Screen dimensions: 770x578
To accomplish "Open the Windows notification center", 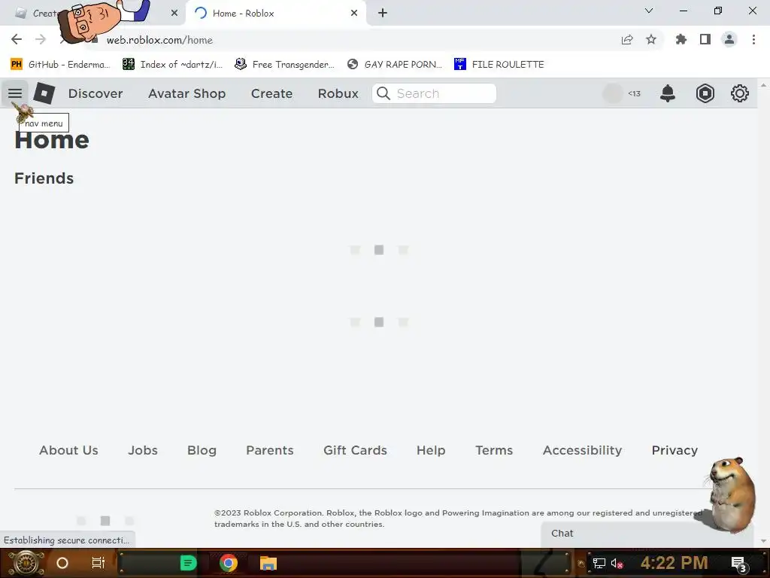I will [x=739, y=564].
